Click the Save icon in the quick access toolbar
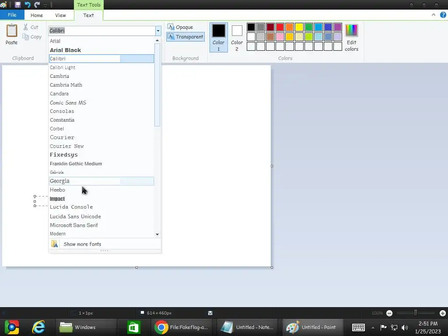 coord(17,4)
